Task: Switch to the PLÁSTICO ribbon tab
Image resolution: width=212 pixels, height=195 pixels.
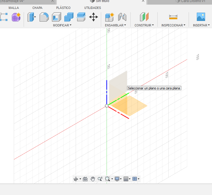Action: [x=63, y=8]
